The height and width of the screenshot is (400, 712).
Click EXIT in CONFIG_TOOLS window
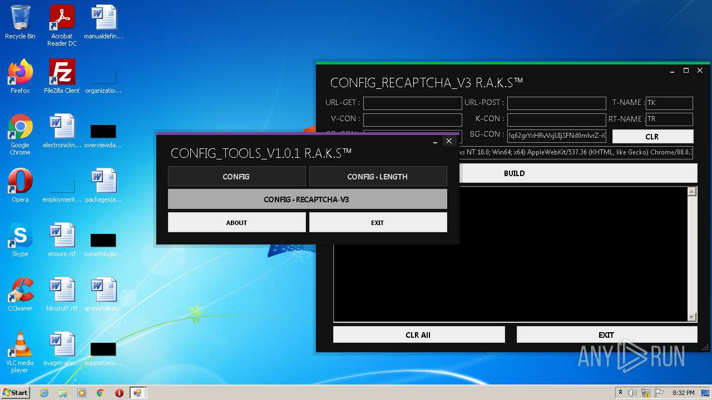(x=378, y=222)
